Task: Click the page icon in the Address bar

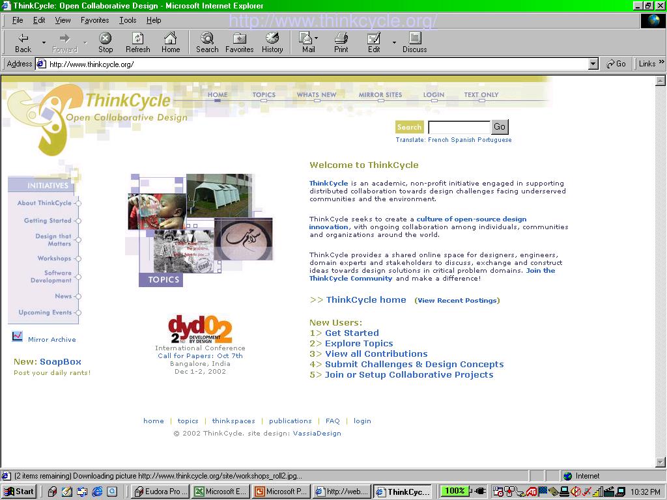Action: (x=41, y=64)
